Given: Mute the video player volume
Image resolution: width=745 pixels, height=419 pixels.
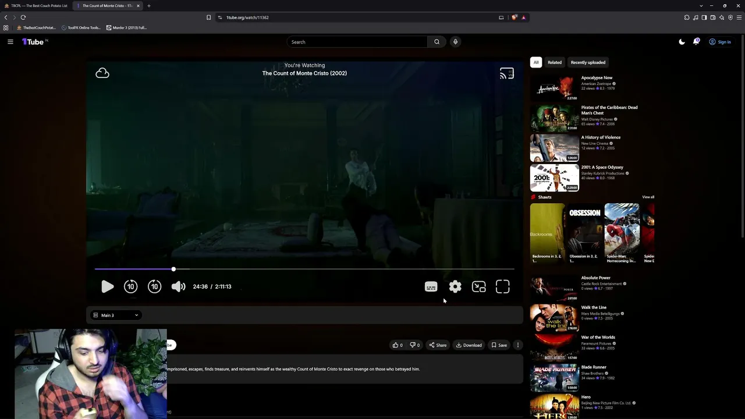Looking at the screenshot, I should pos(178,286).
